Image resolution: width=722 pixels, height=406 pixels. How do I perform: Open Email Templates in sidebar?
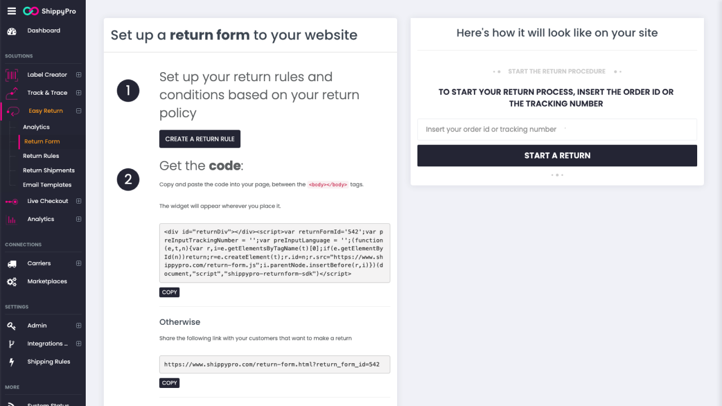(47, 185)
